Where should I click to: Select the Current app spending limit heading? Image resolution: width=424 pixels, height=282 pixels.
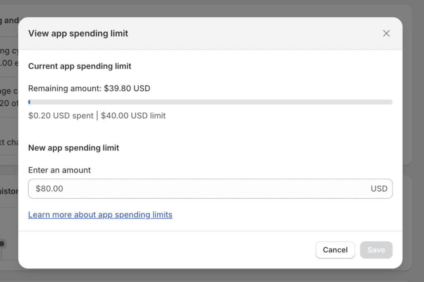coord(79,66)
